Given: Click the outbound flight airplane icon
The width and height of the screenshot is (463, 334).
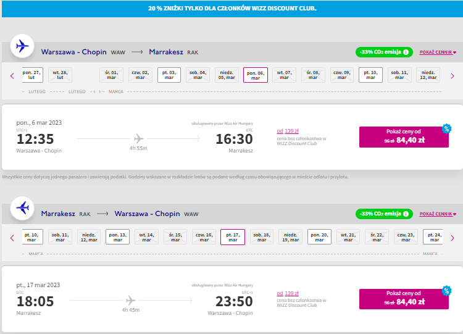Looking at the screenshot, I should (22, 46).
